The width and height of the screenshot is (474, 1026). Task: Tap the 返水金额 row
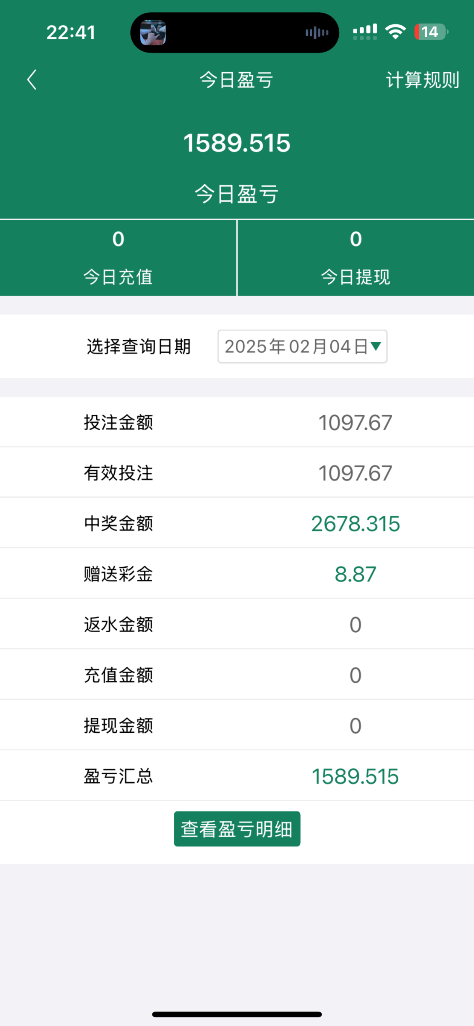(x=237, y=625)
